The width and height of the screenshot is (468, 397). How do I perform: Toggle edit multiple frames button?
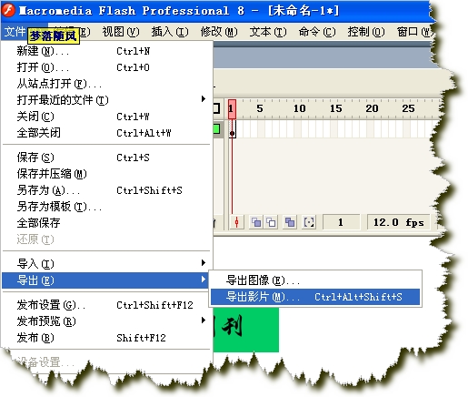pyautogui.click(x=290, y=222)
